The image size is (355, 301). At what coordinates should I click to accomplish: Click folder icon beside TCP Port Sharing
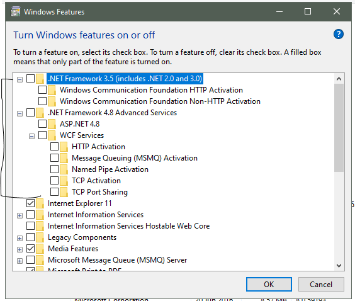[64, 192]
